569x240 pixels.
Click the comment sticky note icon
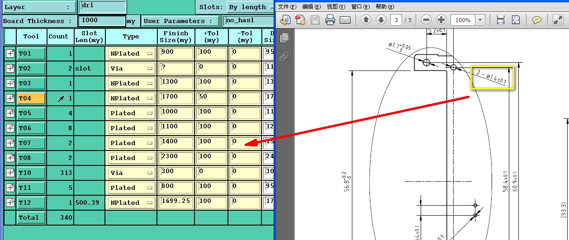click(537, 20)
